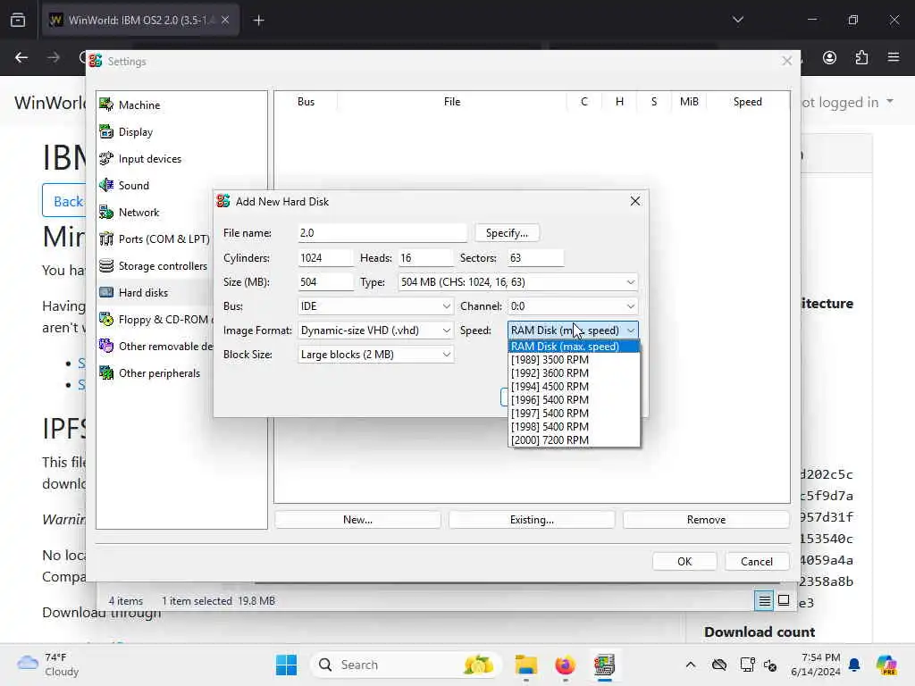Viewport: 915px width, 686px height.
Task: Open the Display settings icon
Action: pos(106,132)
